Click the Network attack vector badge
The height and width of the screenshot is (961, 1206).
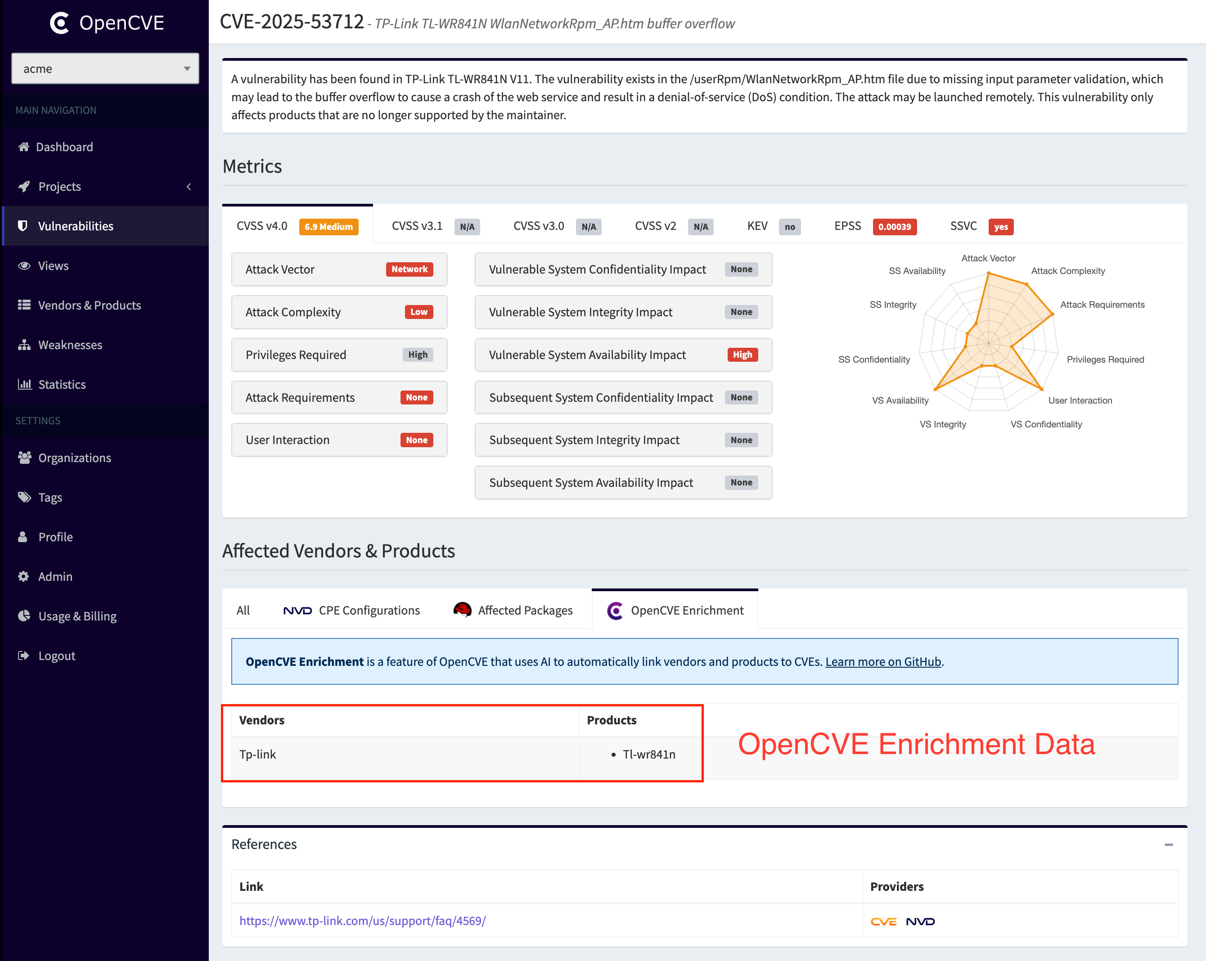pyautogui.click(x=409, y=269)
